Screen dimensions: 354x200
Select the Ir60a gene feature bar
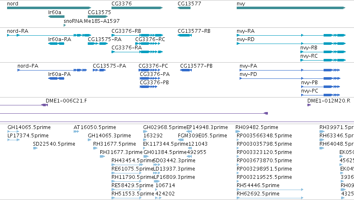pyautogui.click(x=56, y=17)
